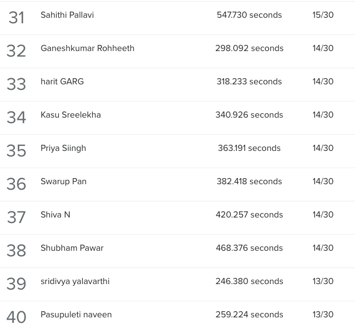Click rank number 35

coord(16,151)
